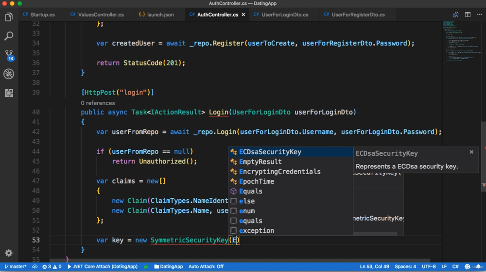Open the Debug view in activity bar

9,74
